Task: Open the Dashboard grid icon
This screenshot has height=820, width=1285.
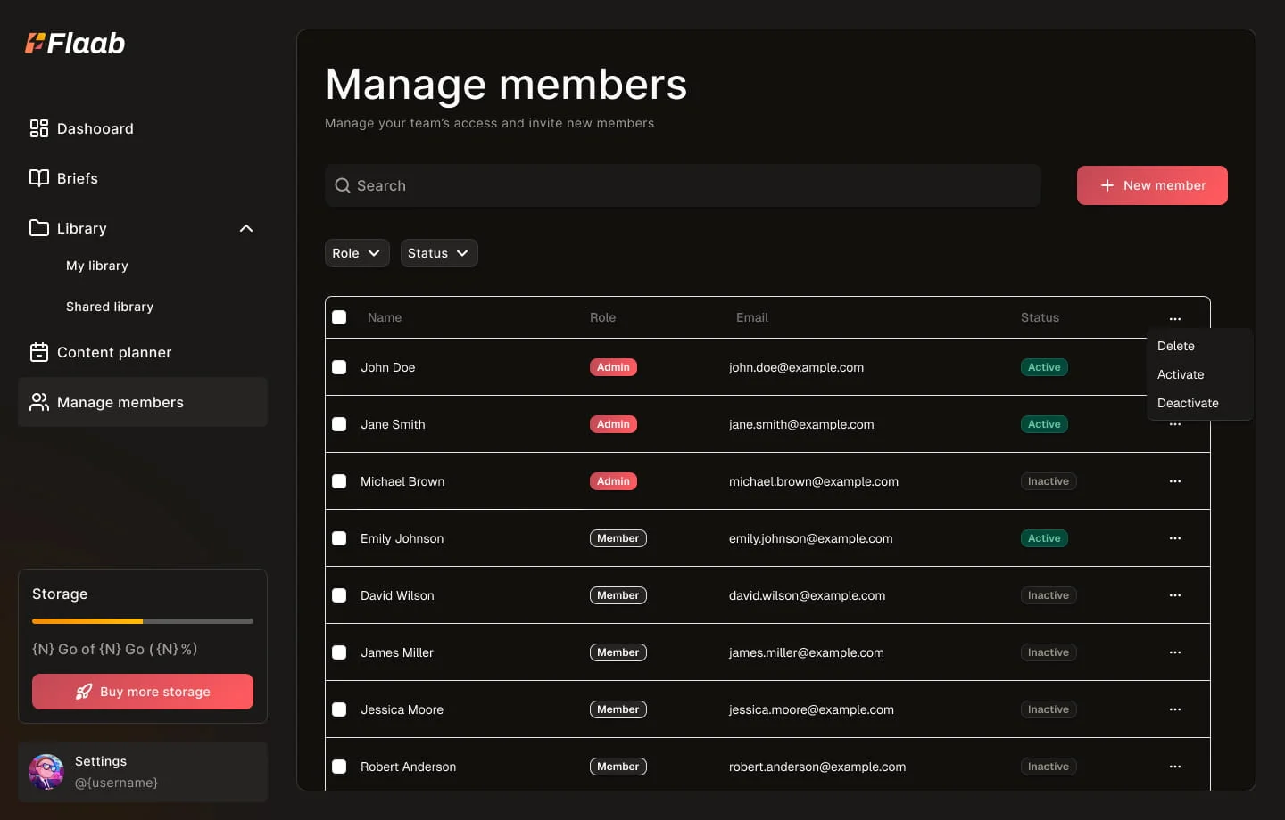Action: click(39, 128)
